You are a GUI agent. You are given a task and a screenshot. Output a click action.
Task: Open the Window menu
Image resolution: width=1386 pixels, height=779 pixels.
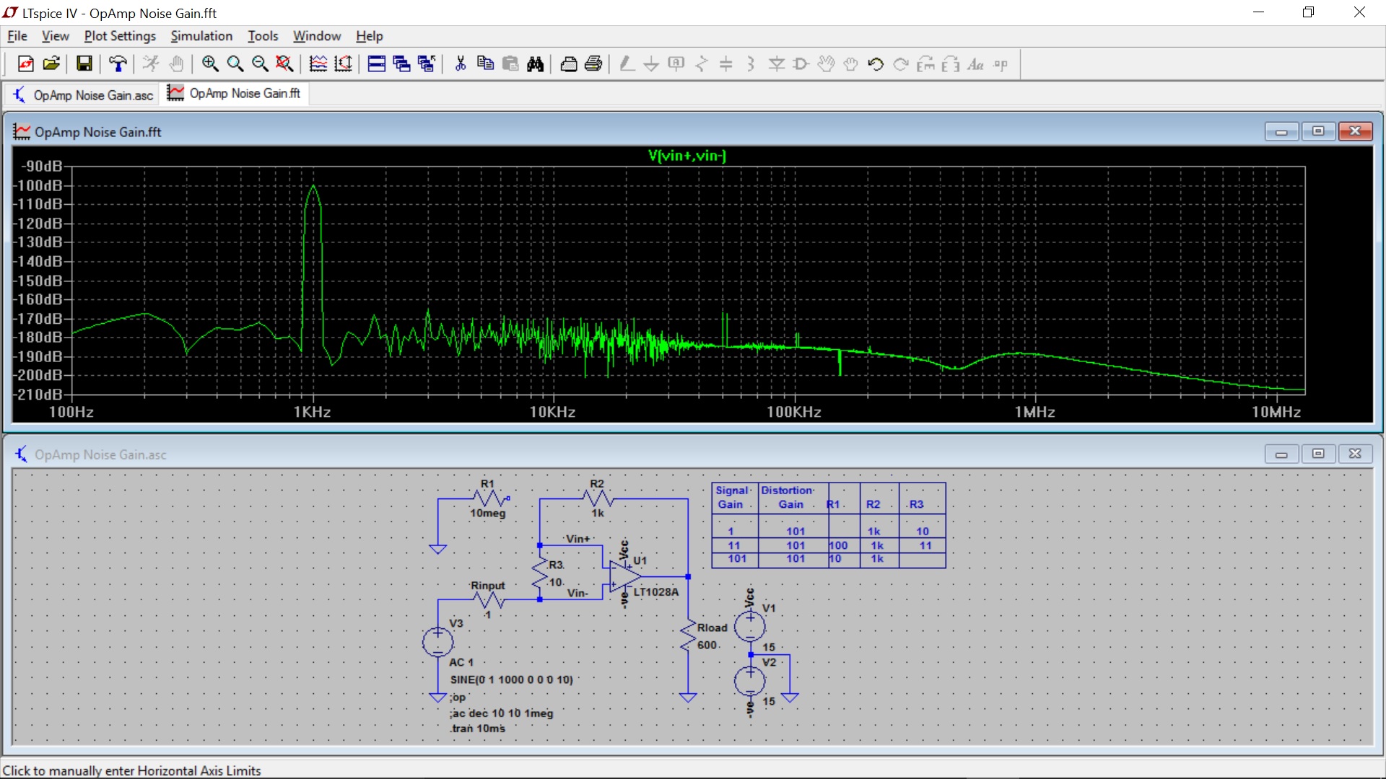point(317,36)
